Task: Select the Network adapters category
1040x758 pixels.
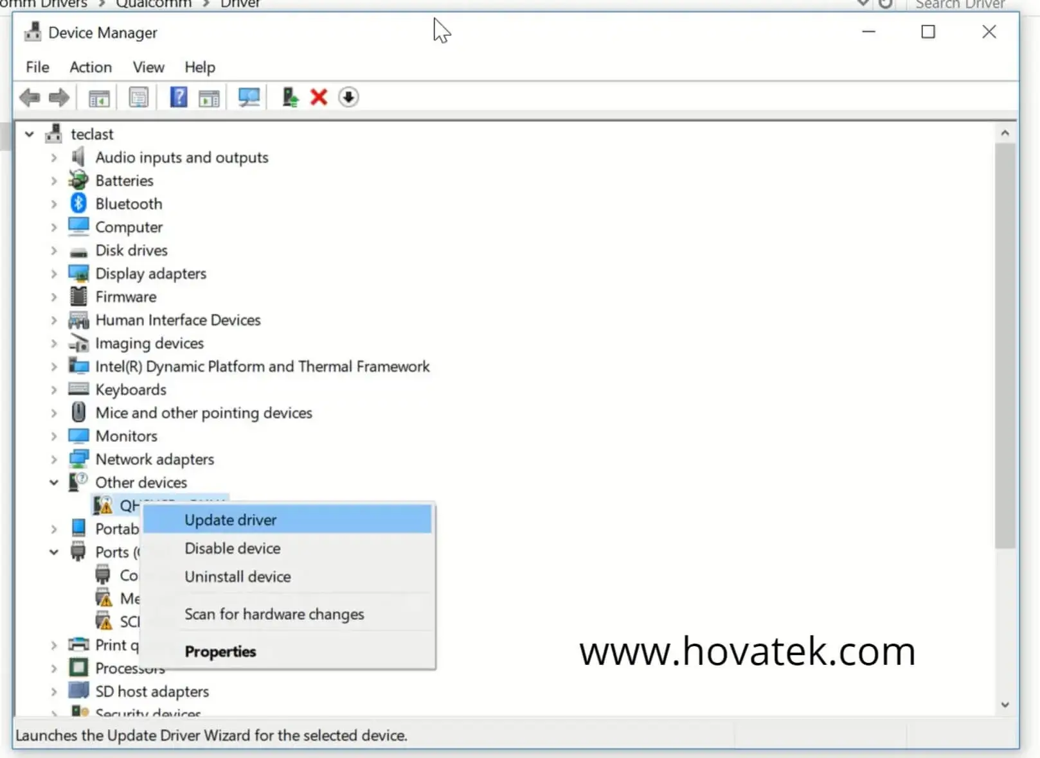Action: pos(154,459)
